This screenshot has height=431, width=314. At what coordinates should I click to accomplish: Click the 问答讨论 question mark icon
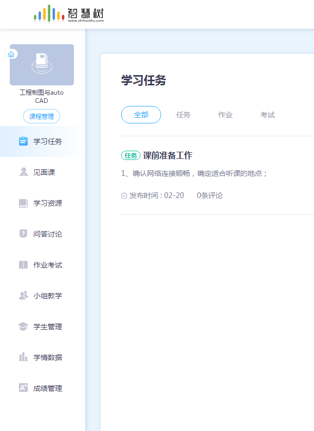click(x=23, y=234)
